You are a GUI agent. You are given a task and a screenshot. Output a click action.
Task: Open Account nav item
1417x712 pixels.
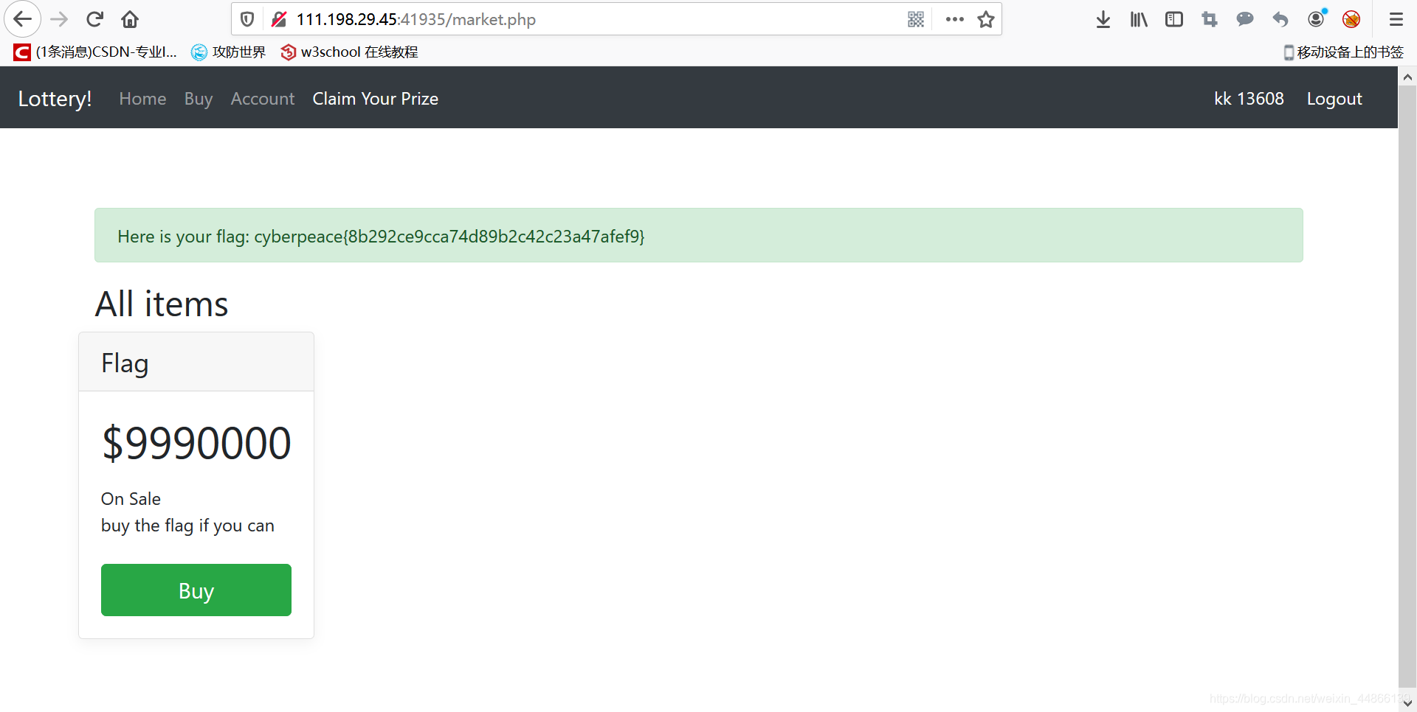(x=262, y=99)
